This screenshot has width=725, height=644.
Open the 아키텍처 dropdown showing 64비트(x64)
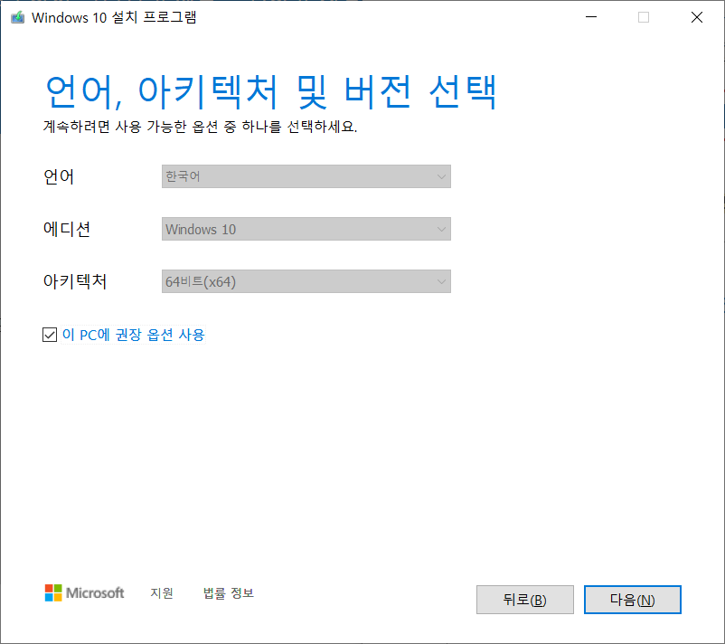(x=306, y=281)
